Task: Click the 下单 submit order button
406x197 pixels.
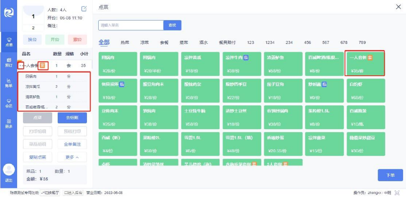Action: coord(390,175)
